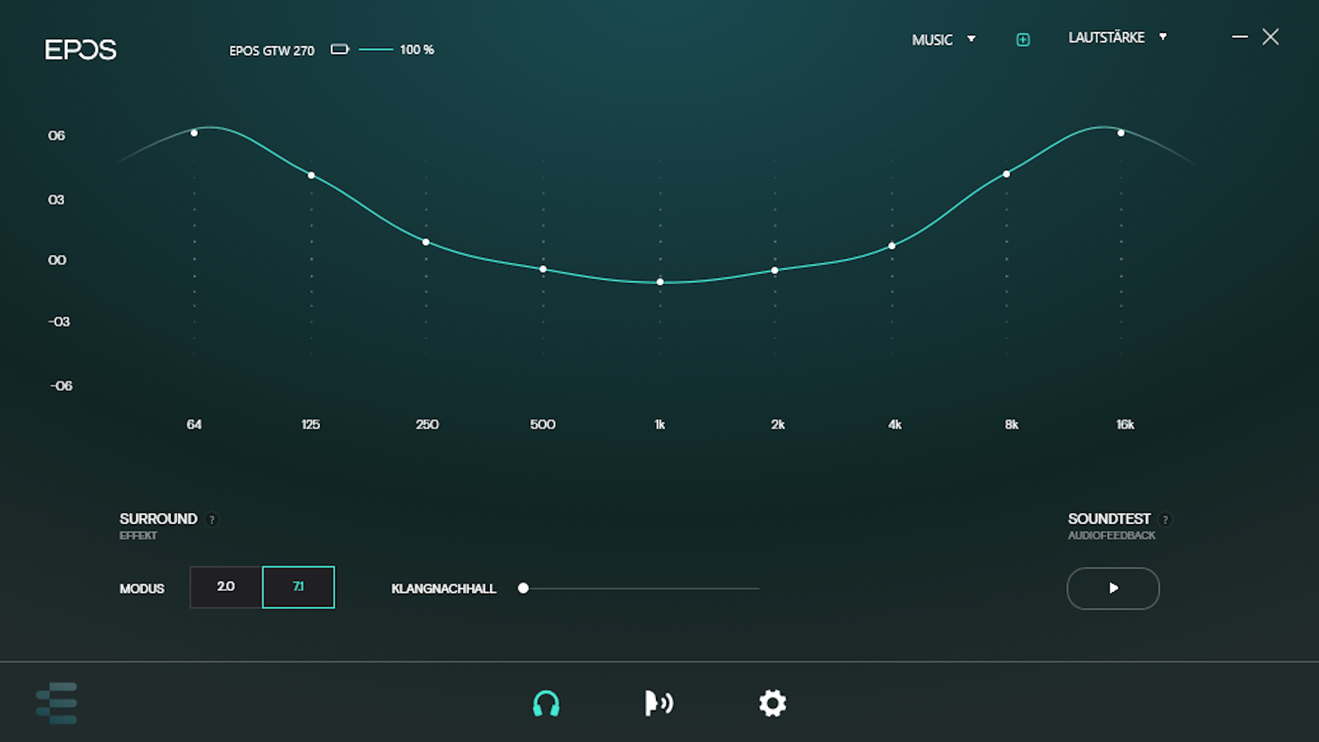Click the EPOS logo
Viewport: 1319px width, 742px height.
coord(80,49)
